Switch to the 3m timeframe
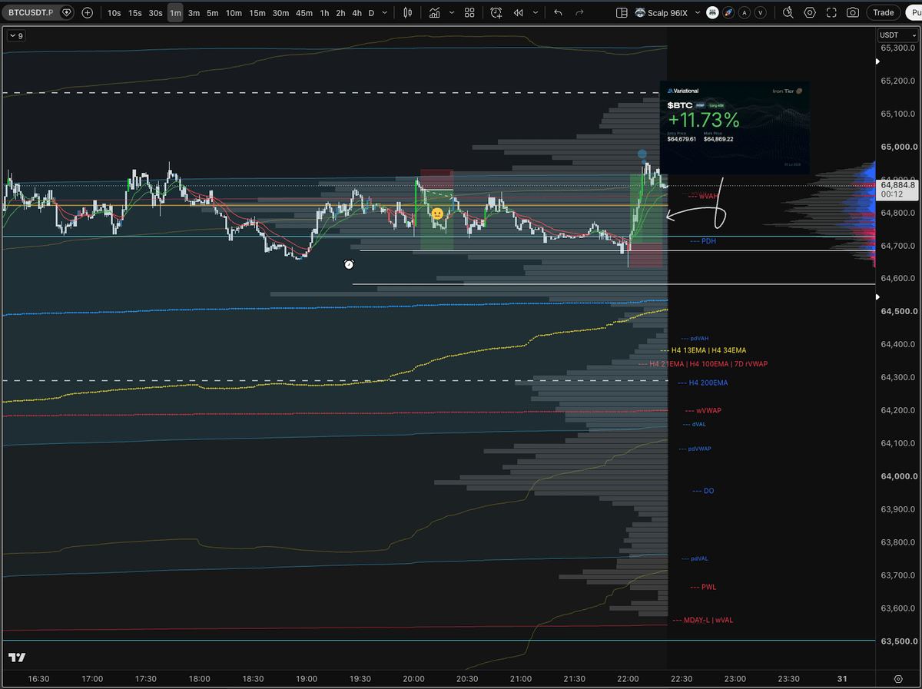 (194, 12)
